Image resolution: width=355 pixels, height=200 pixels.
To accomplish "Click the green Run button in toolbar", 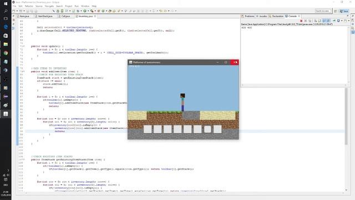I will [85, 11].
